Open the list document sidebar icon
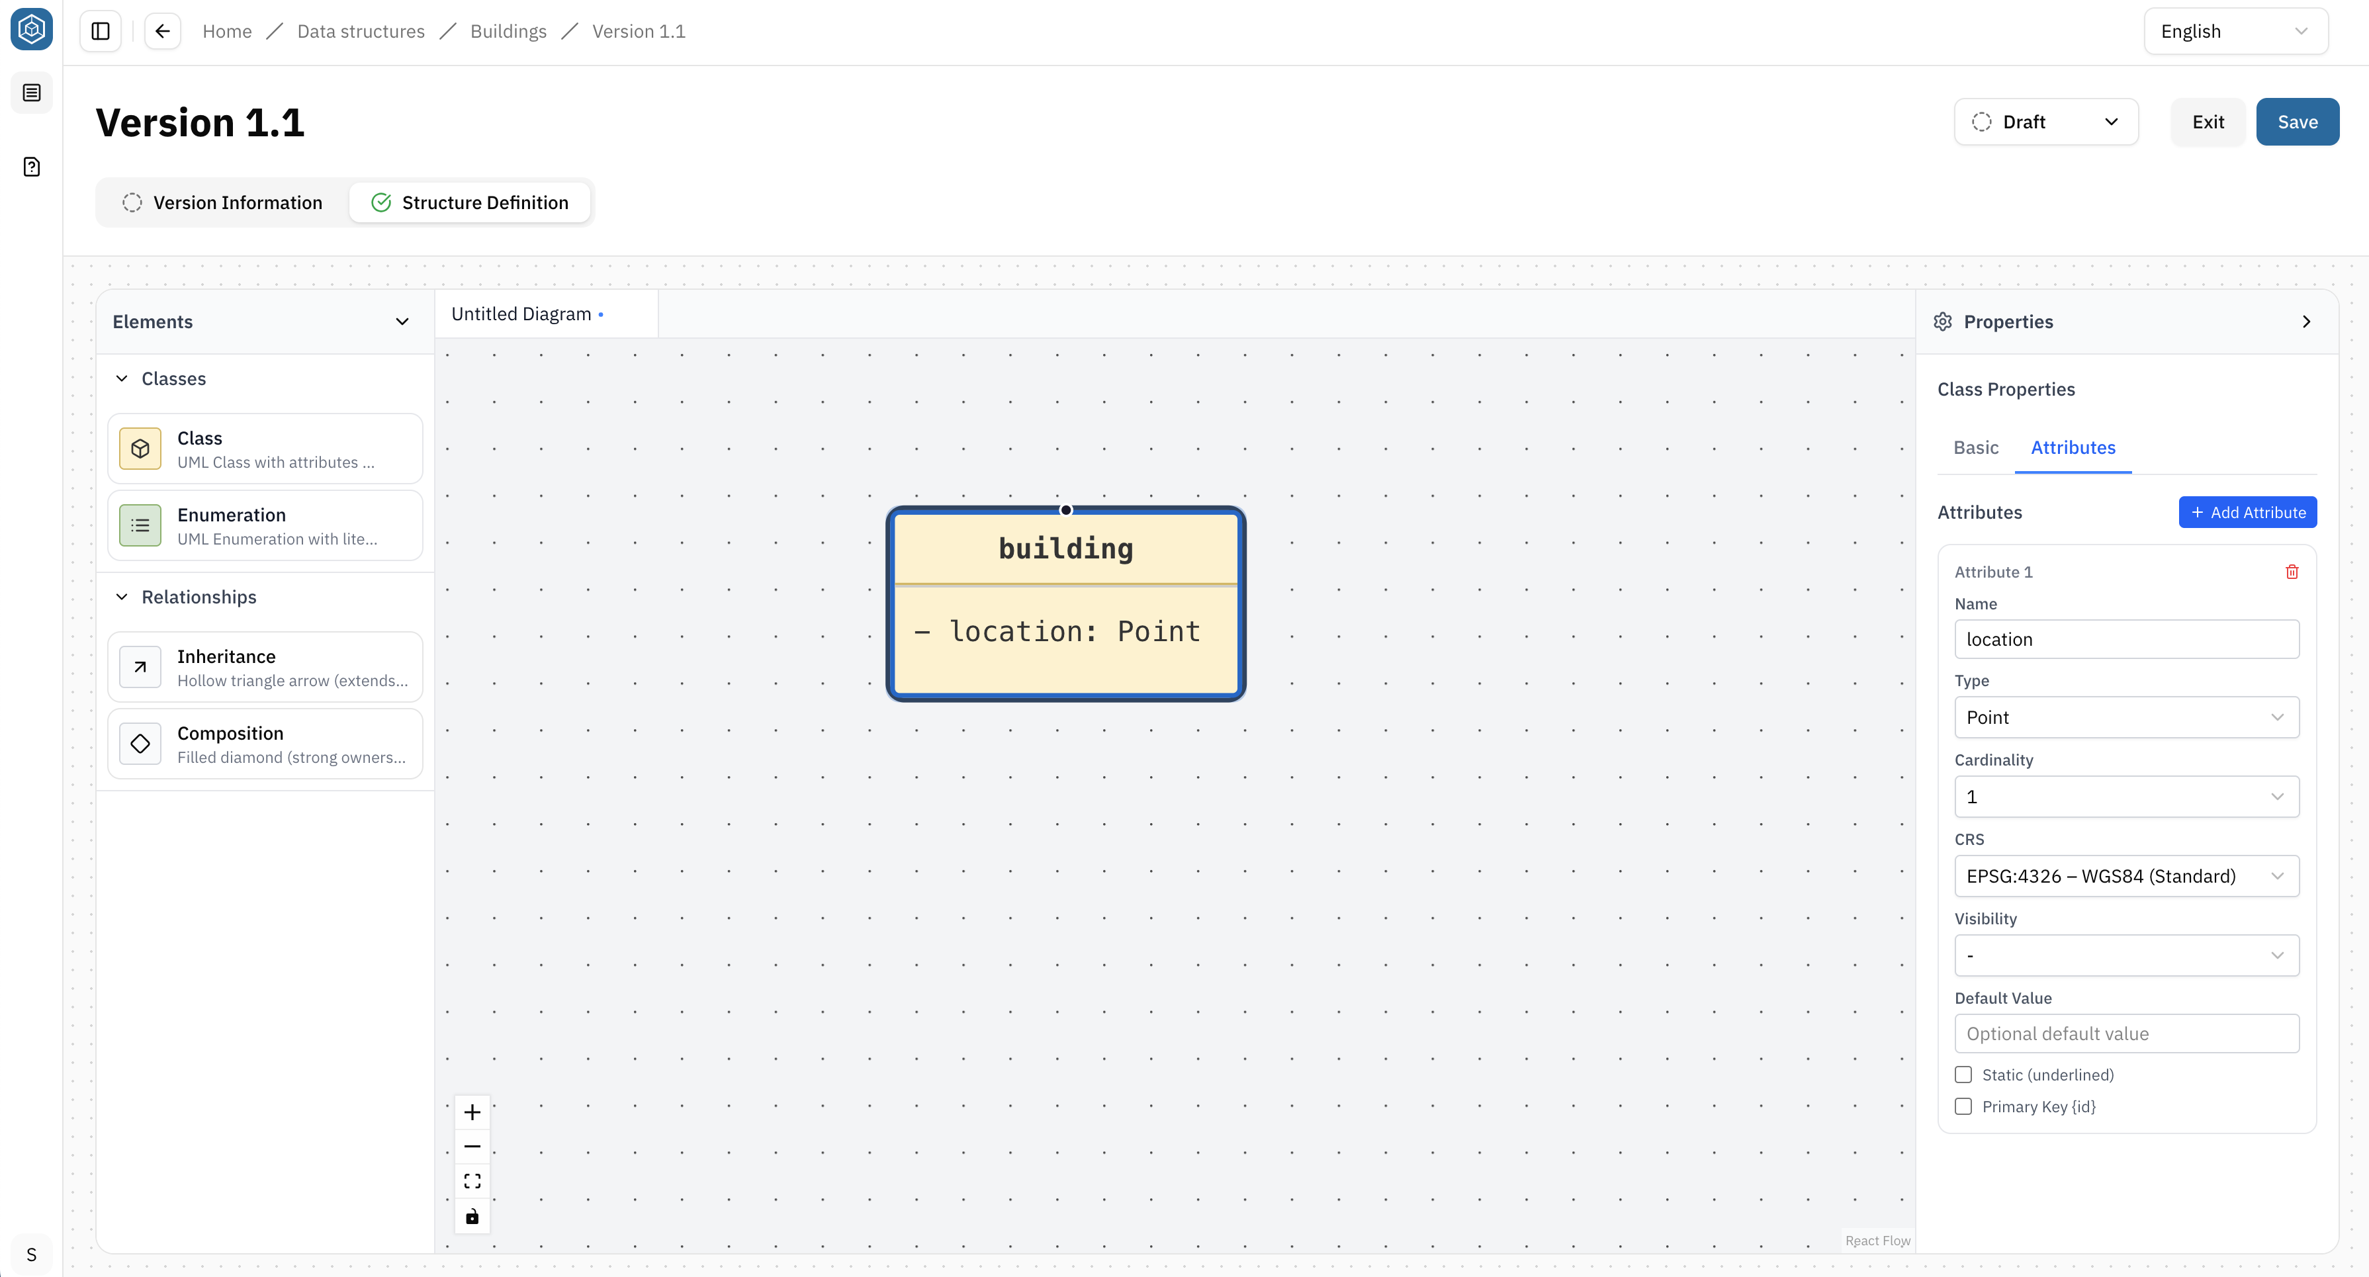 pos(31,93)
